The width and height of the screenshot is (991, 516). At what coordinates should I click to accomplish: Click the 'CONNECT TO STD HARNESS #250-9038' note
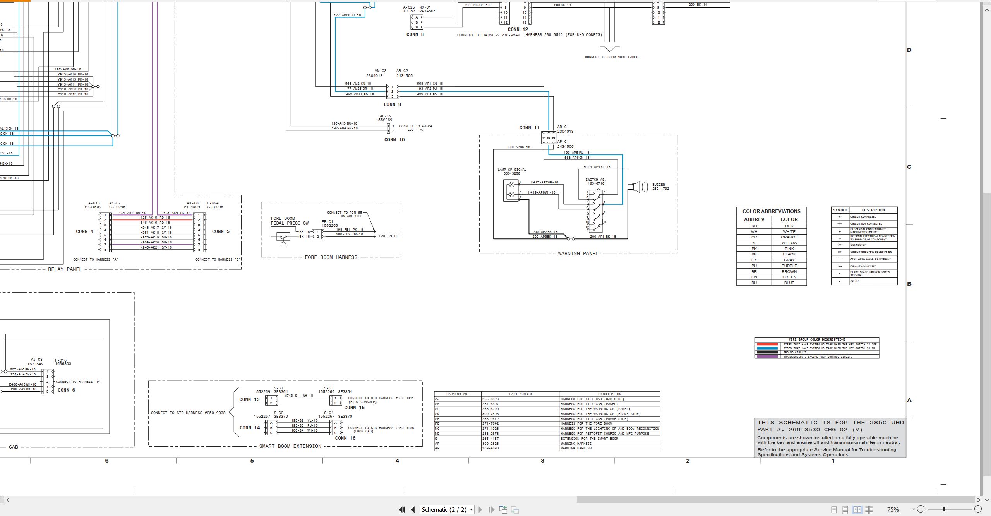(188, 413)
